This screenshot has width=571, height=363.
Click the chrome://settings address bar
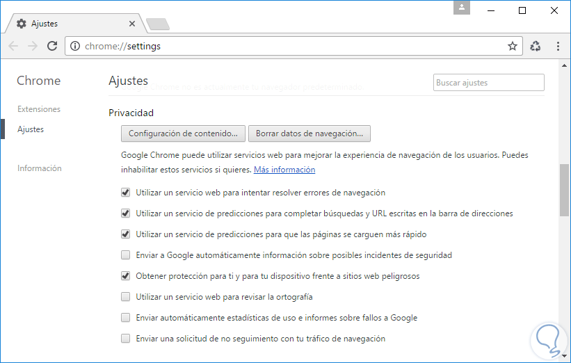tap(293, 46)
